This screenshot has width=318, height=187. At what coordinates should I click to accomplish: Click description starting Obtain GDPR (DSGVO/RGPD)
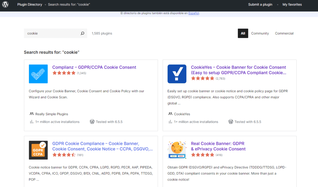tap(227, 173)
